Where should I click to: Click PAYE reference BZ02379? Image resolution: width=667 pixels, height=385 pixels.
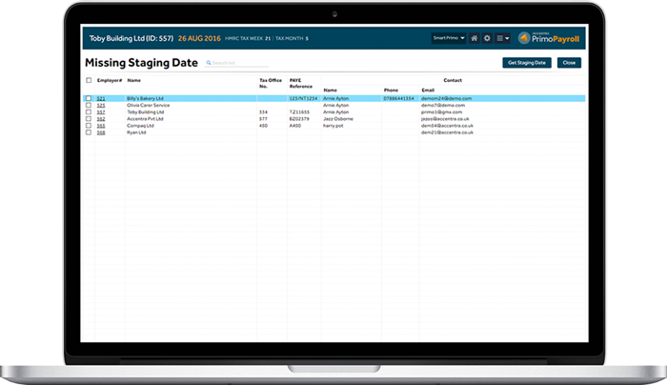[x=299, y=119]
